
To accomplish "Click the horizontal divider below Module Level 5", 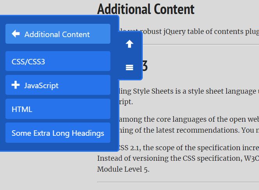I will click(178, 182).
